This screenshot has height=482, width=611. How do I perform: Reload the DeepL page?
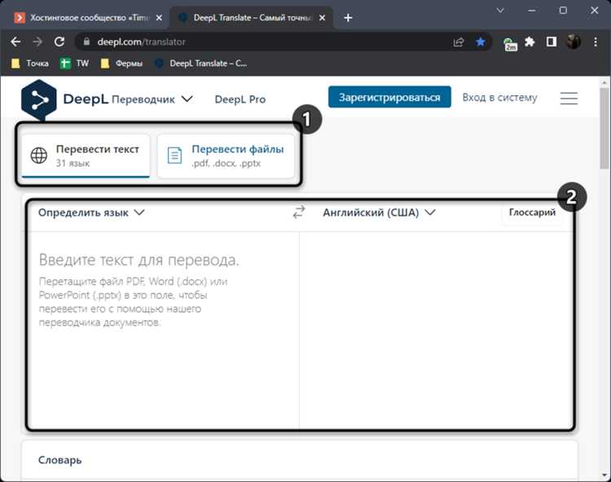pos(59,42)
